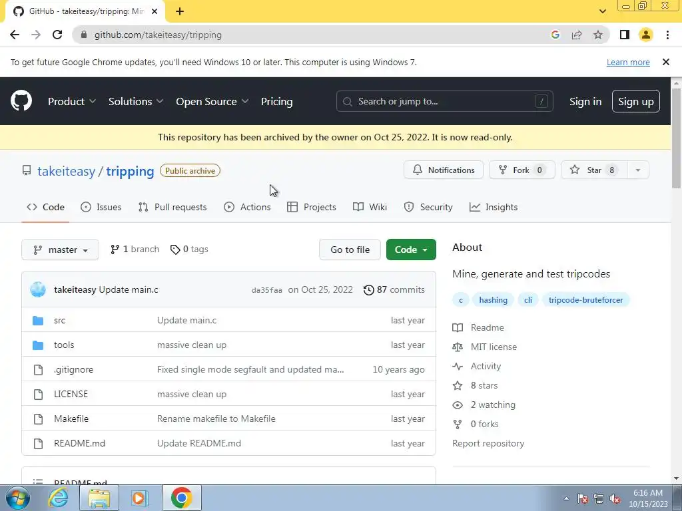
Task: Open a new browser tab with plus icon
Action: [x=180, y=11]
